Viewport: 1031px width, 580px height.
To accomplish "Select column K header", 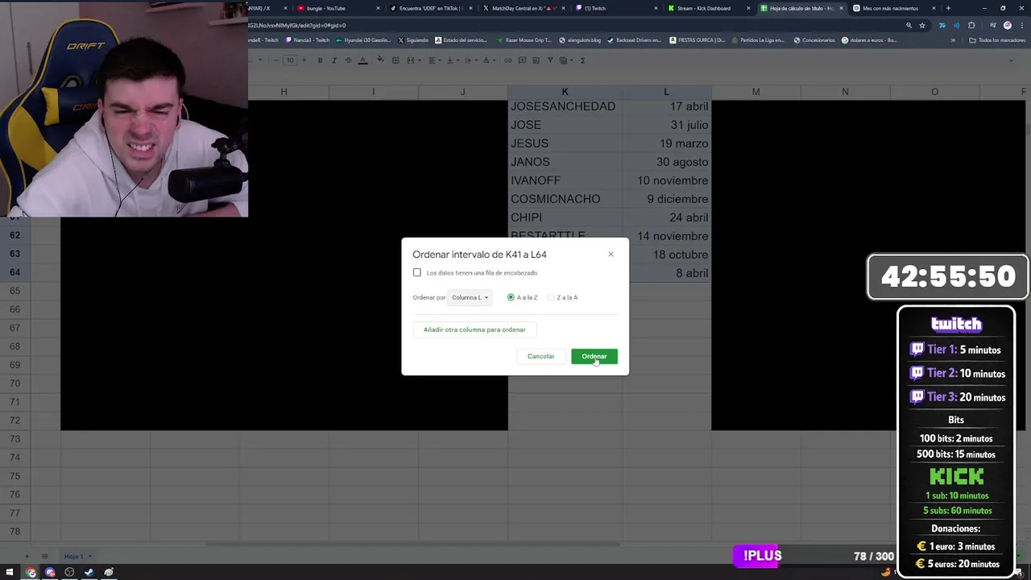I will (x=565, y=92).
